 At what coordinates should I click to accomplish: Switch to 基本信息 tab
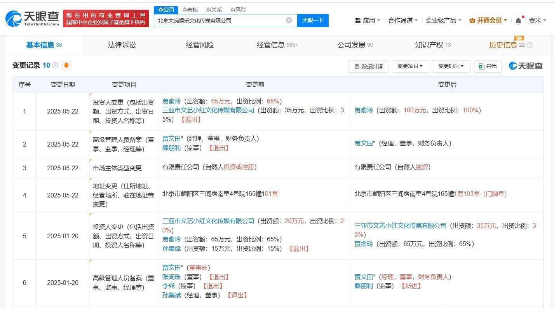pos(44,45)
